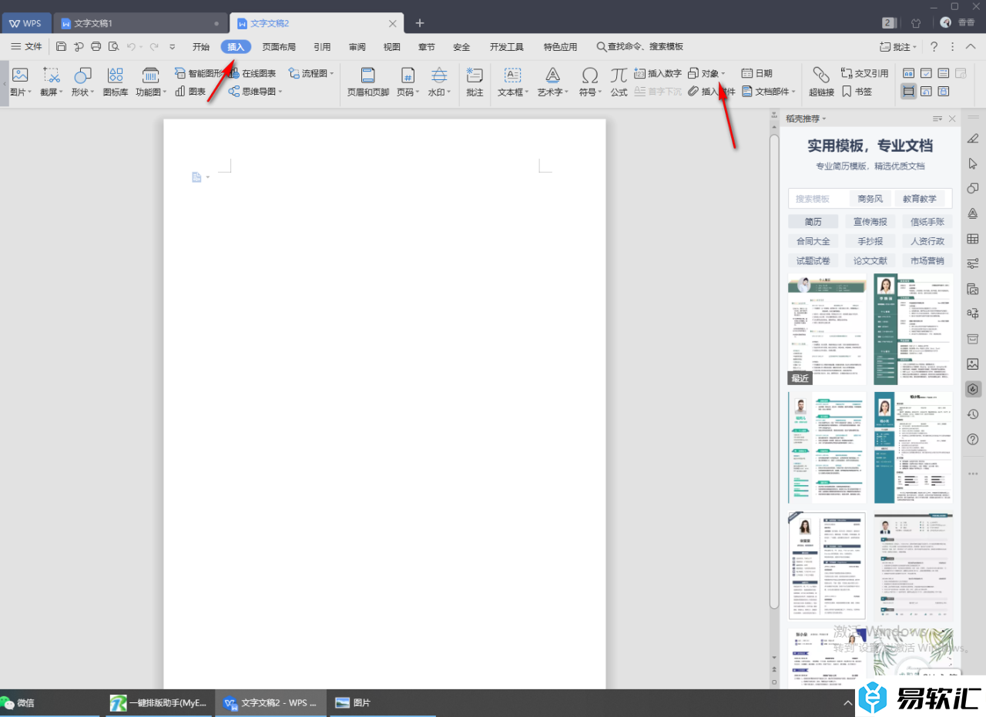Open the quick access toolbar customize dropdown
The height and width of the screenshot is (717, 986).
coord(172,47)
